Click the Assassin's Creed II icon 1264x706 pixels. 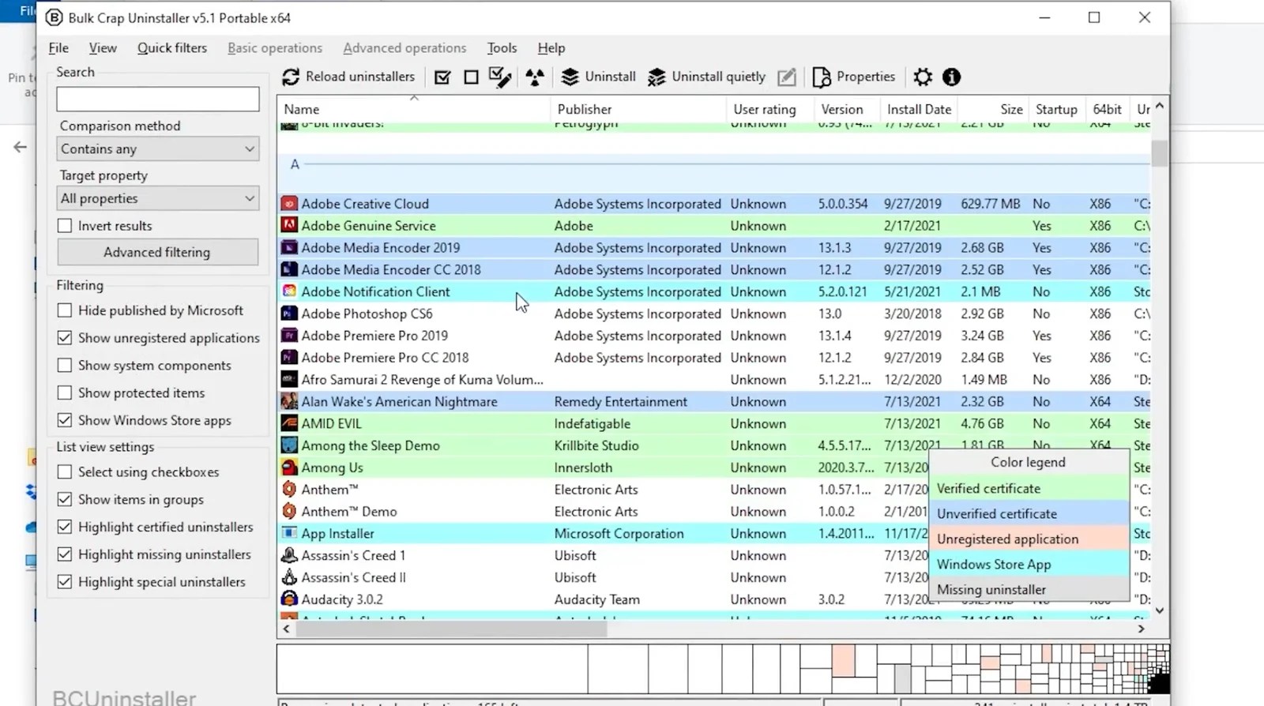tap(289, 577)
